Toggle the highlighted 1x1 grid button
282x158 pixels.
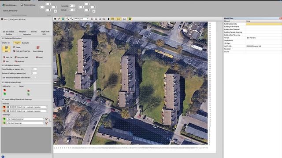pyautogui.click(x=119, y=19)
